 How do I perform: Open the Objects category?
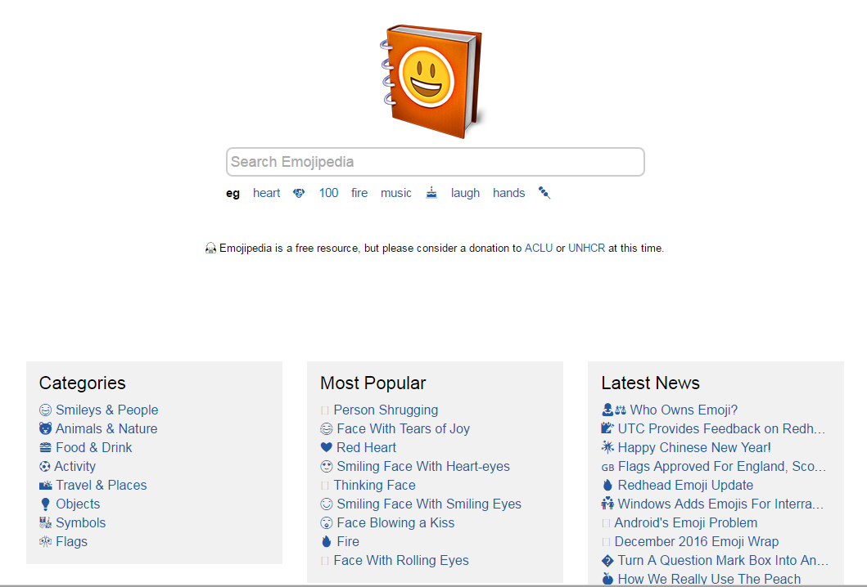78,504
